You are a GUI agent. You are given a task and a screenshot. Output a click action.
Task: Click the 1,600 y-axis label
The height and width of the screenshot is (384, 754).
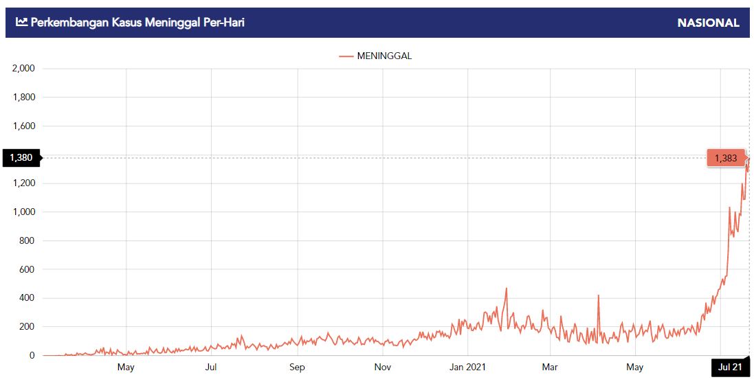pyautogui.click(x=23, y=126)
